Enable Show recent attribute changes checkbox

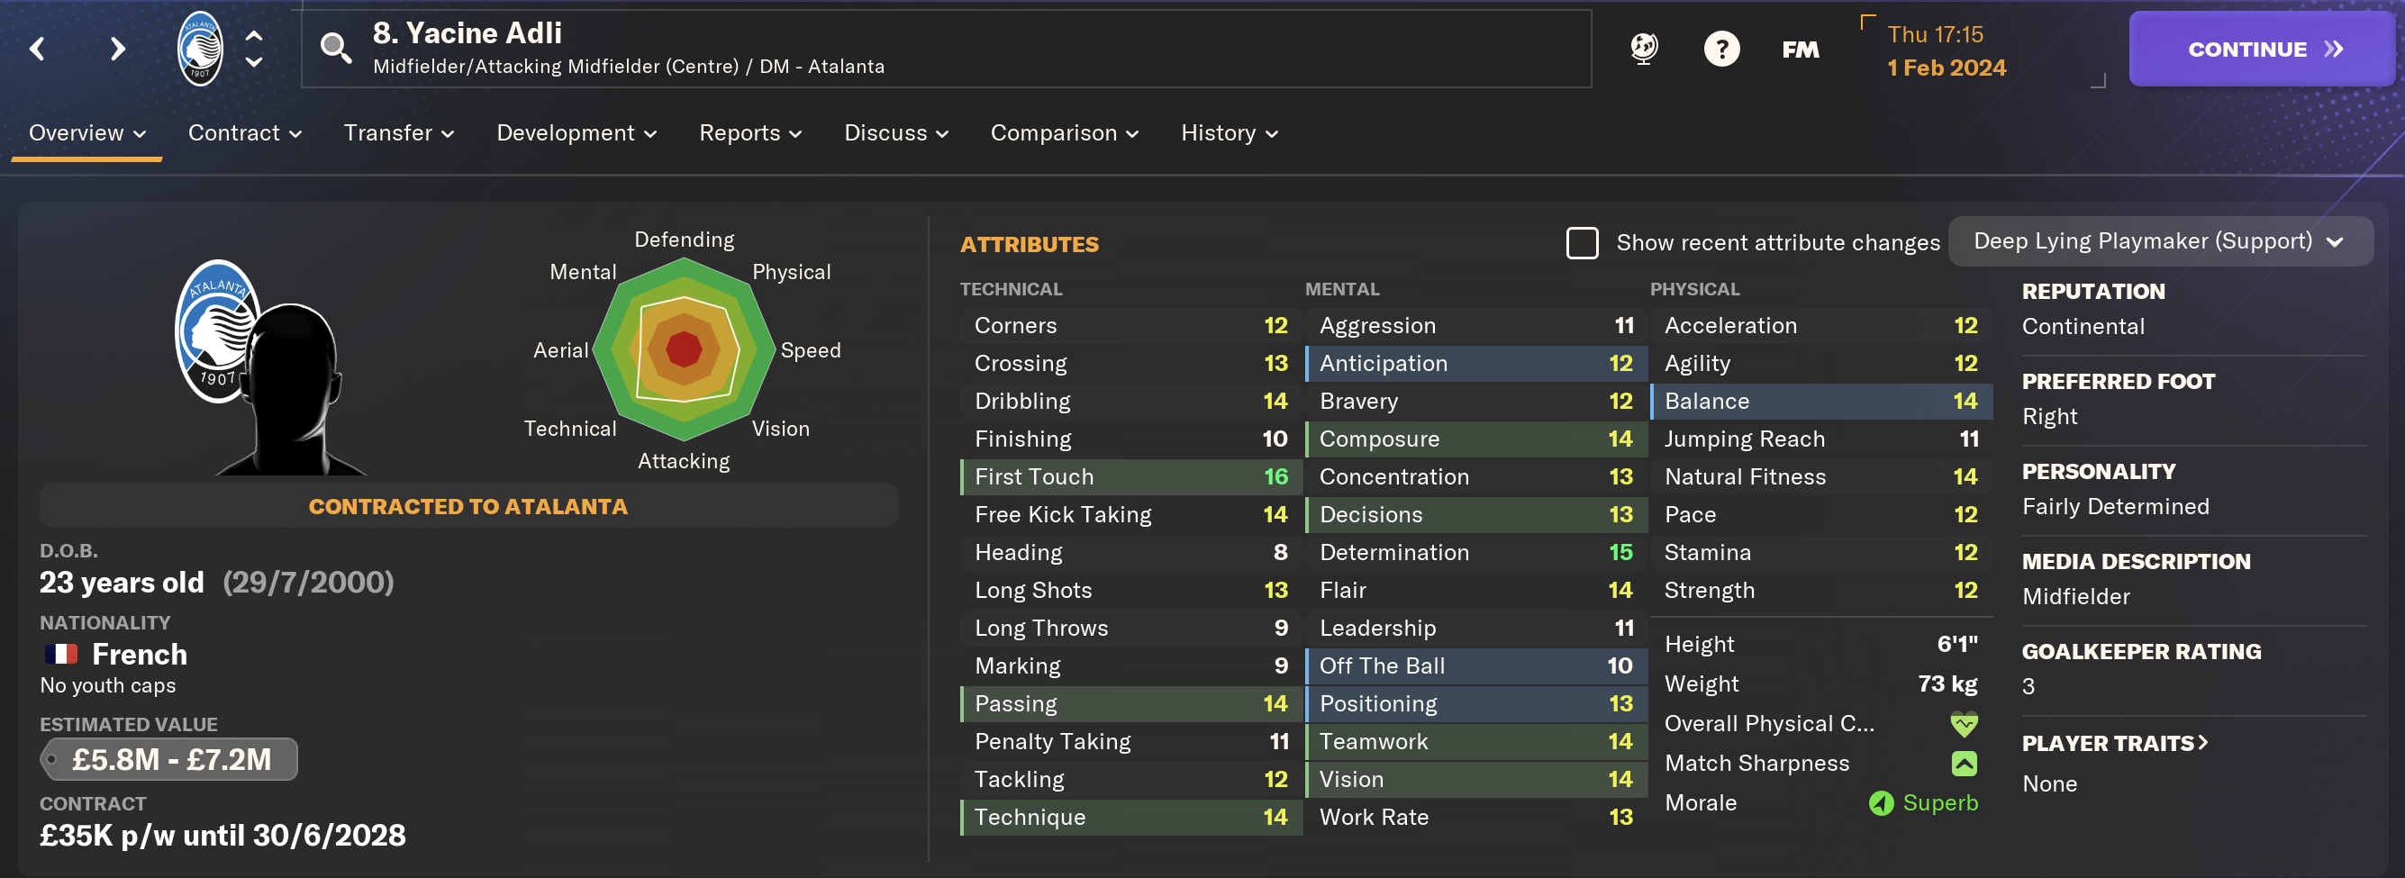1582,242
